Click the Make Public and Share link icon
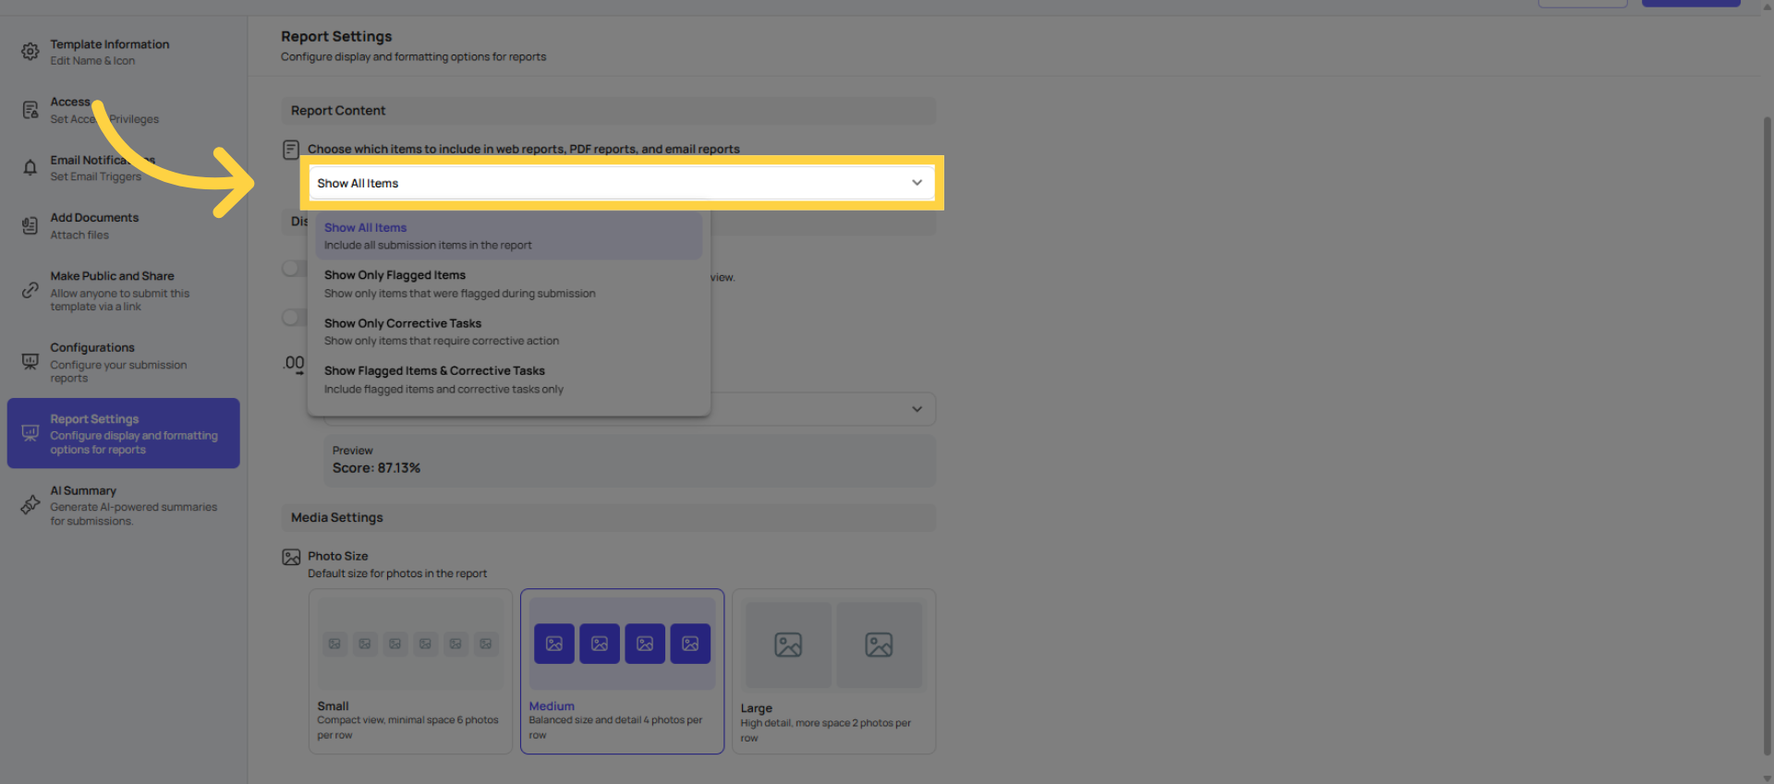This screenshot has height=784, width=1774. [x=30, y=290]
